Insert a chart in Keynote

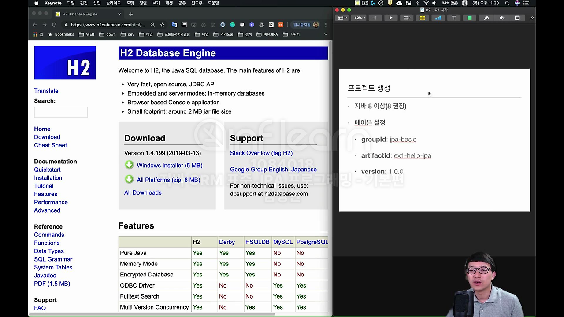[438, 18]
